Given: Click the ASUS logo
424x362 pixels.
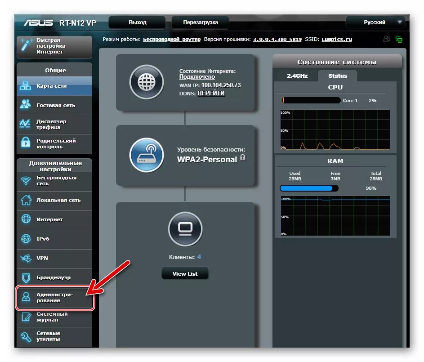Looking at the screenshot, I should coord(38,23).
